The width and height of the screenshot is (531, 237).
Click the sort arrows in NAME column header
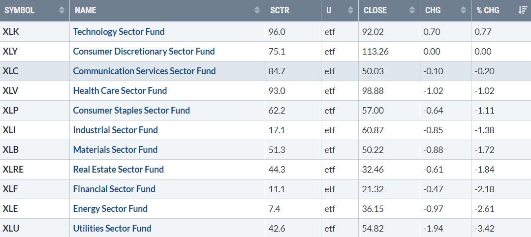click(x=257, y=10)
